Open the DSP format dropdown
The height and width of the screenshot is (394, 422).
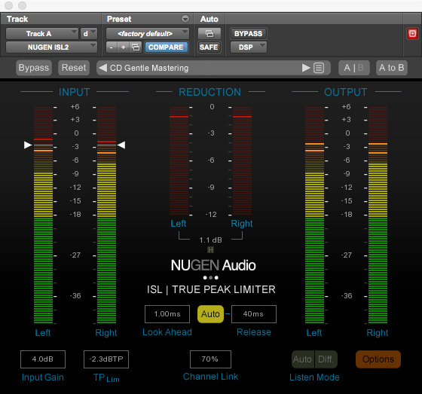[x=249, y=47]
